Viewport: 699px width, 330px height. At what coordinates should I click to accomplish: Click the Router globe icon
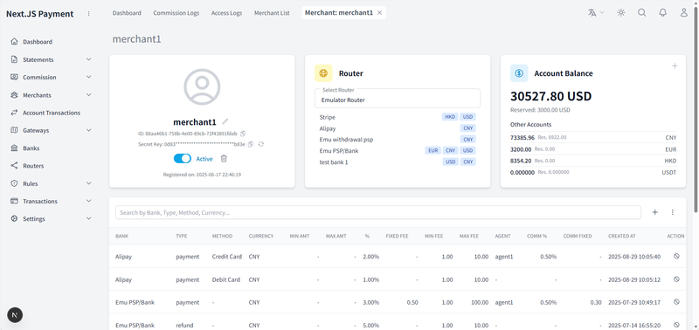click(323, 73)
